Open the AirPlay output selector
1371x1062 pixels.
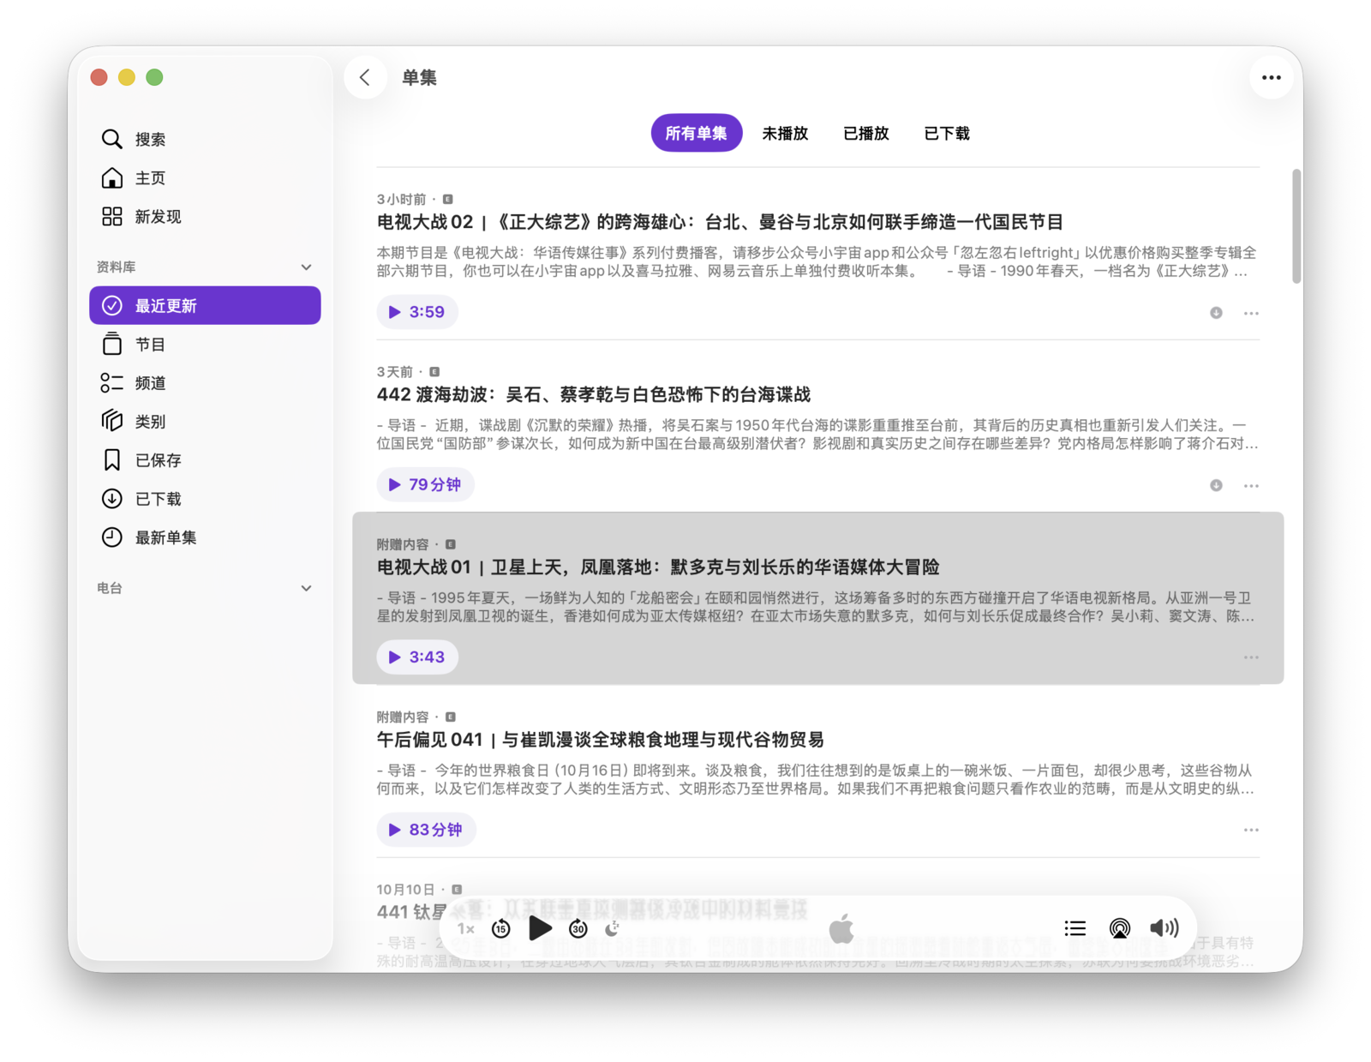[x=1119, y=928]
